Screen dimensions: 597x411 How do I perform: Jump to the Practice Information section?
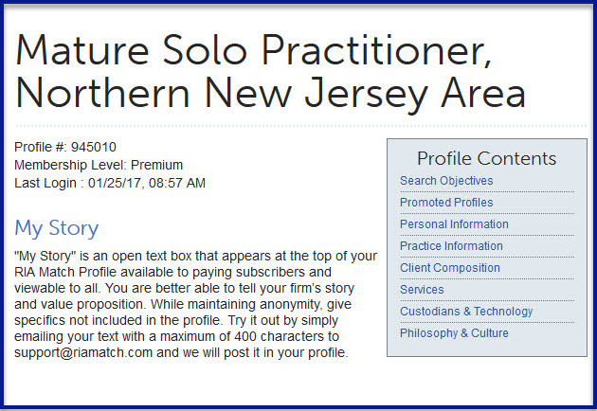tap(451, 246)
